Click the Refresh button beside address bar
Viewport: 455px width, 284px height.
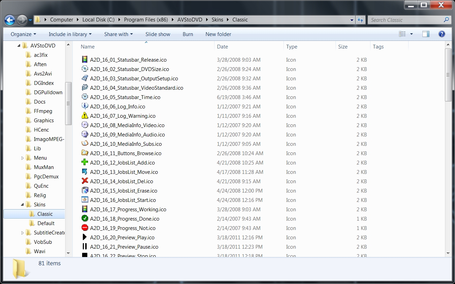pos(360,20)
